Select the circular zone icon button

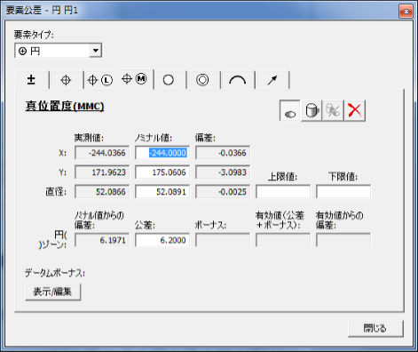290,110
